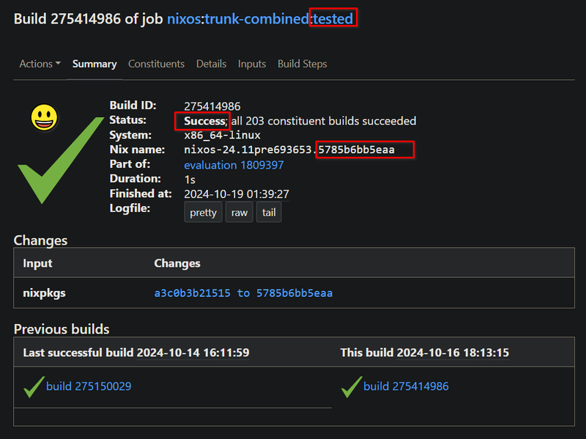
Task: Click the Changes section heading
Action: [40, 240]
